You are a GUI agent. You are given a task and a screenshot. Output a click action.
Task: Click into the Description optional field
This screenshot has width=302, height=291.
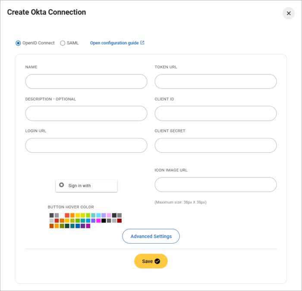[86, 113]
